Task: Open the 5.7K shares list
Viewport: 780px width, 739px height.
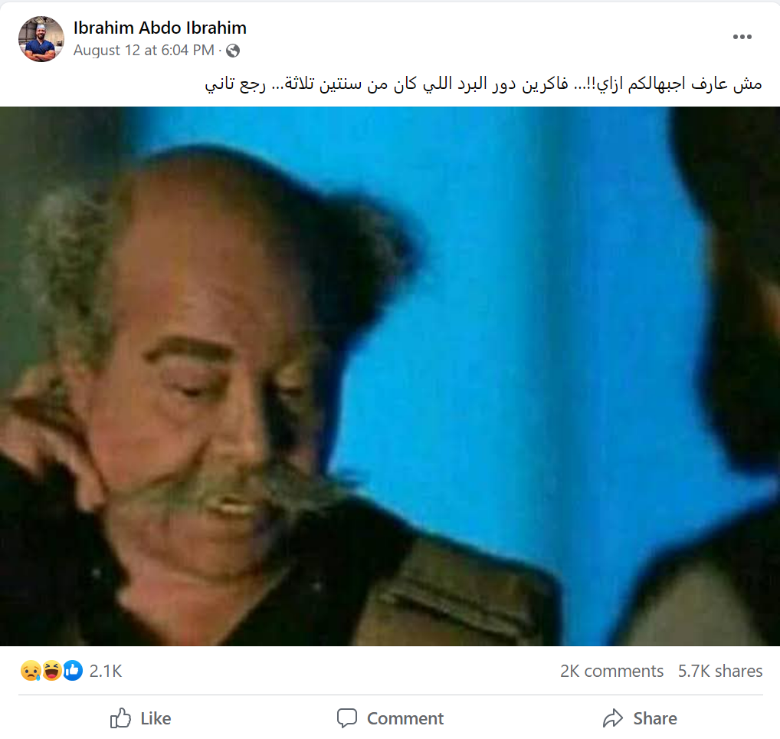Action: coord(719,672)
